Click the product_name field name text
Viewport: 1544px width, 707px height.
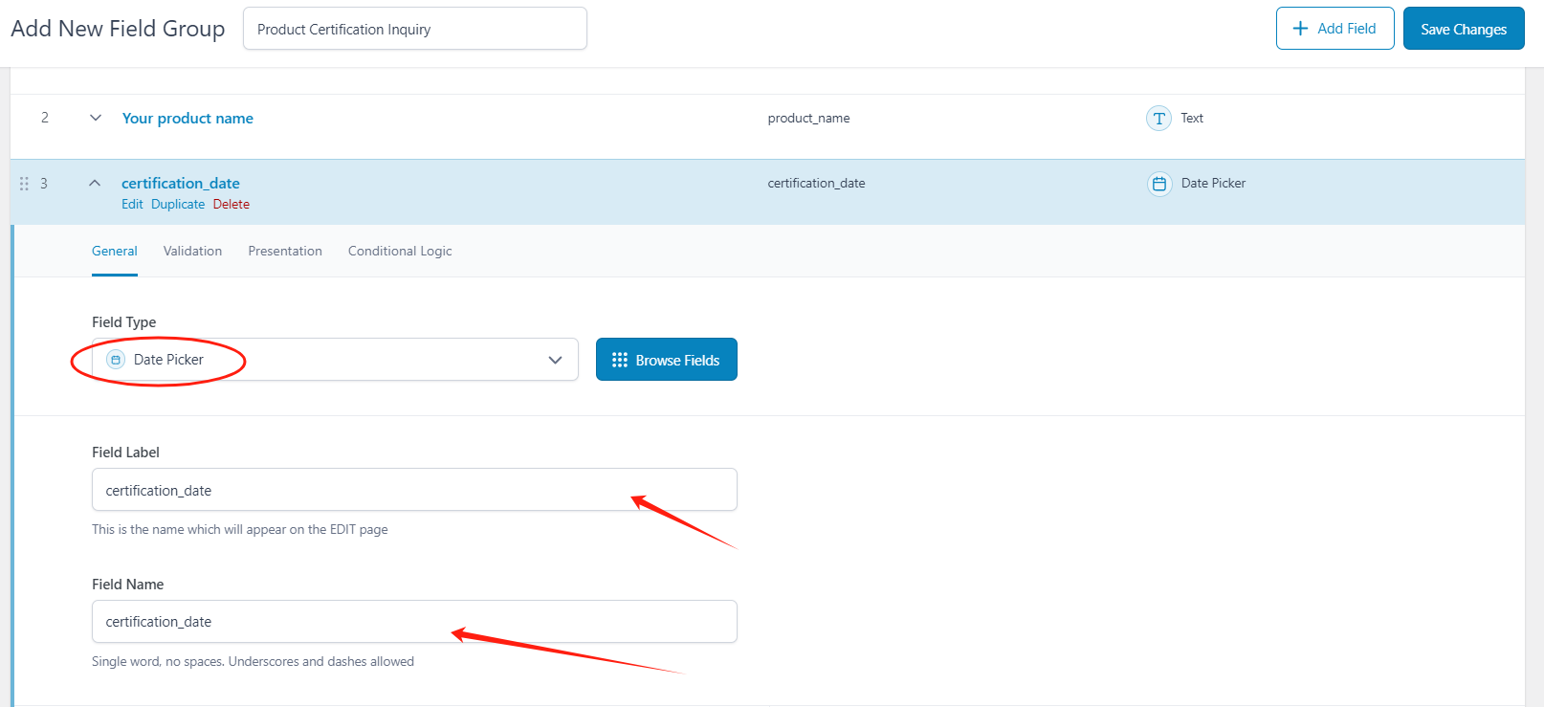pos(808,118)
